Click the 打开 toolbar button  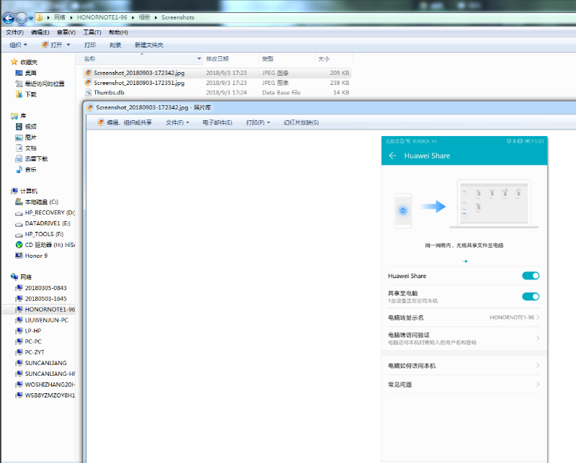52,45
